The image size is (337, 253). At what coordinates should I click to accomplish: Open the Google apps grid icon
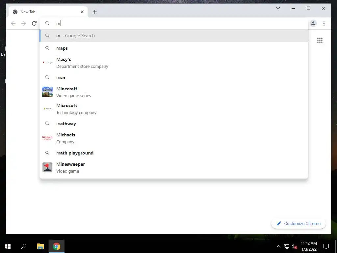320,40
